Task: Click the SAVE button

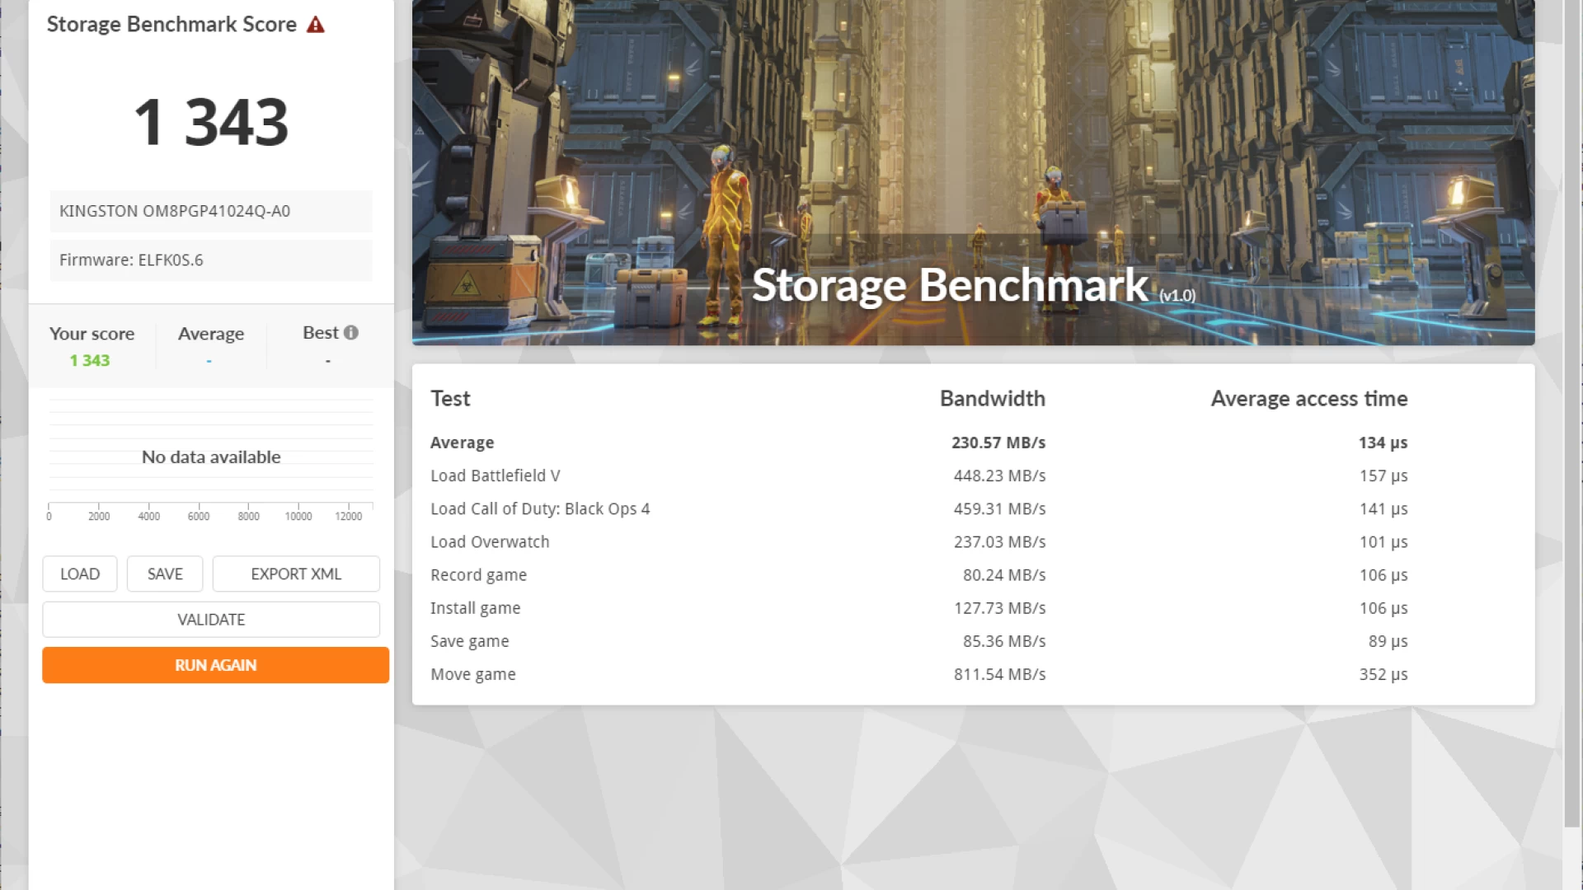Action: [x=165, y=574]
